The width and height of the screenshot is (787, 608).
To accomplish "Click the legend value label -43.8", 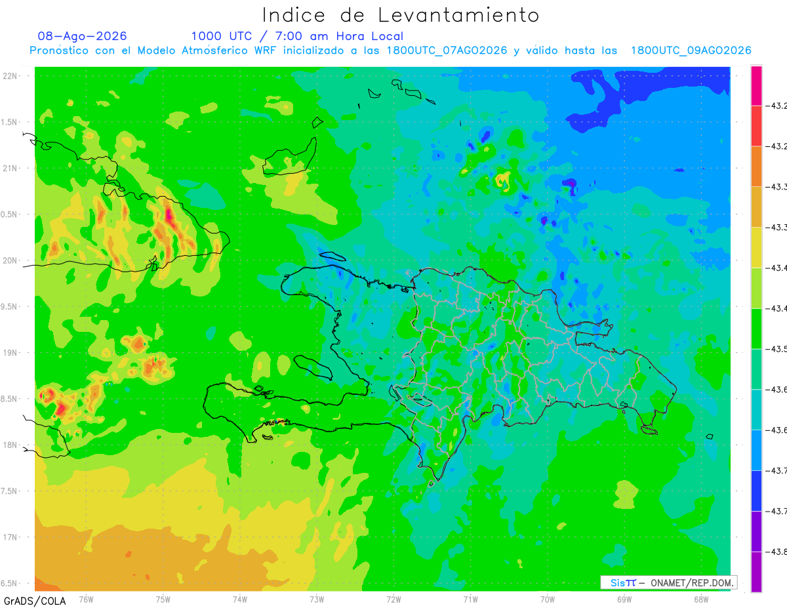I will [x=777, y=552].
